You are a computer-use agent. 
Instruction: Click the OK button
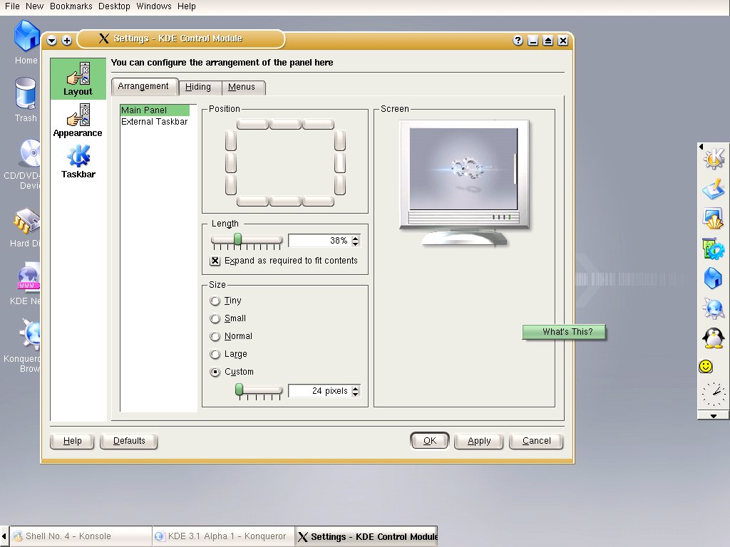[x=430, y=441]
